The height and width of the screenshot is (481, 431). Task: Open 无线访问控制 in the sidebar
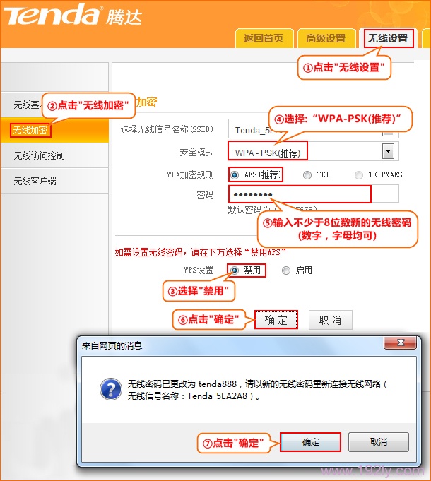pyautogui.click(x=39, y=155)
